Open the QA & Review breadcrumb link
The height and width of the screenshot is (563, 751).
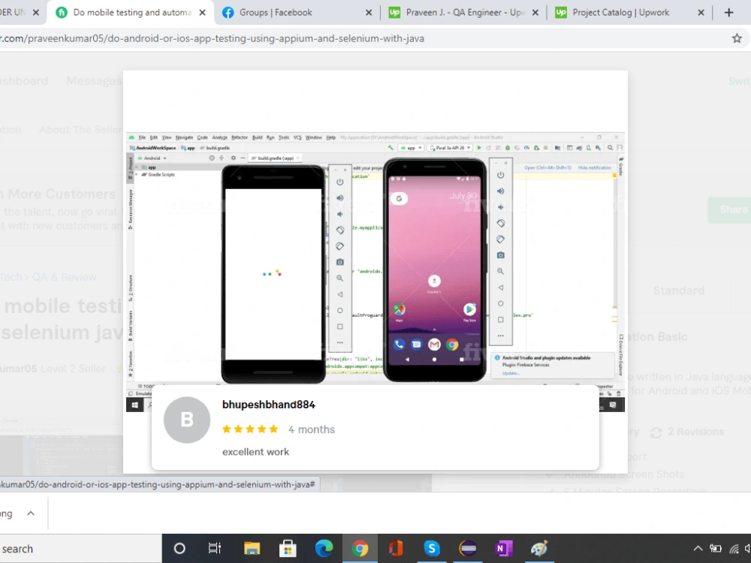coord(64,277)
